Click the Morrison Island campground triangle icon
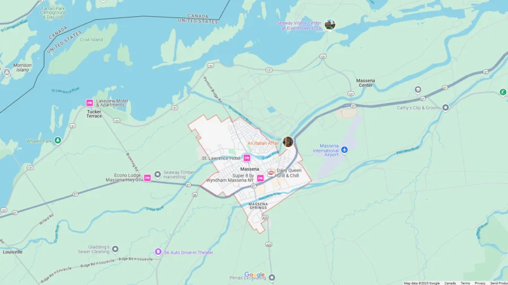 tap(7, 73)
